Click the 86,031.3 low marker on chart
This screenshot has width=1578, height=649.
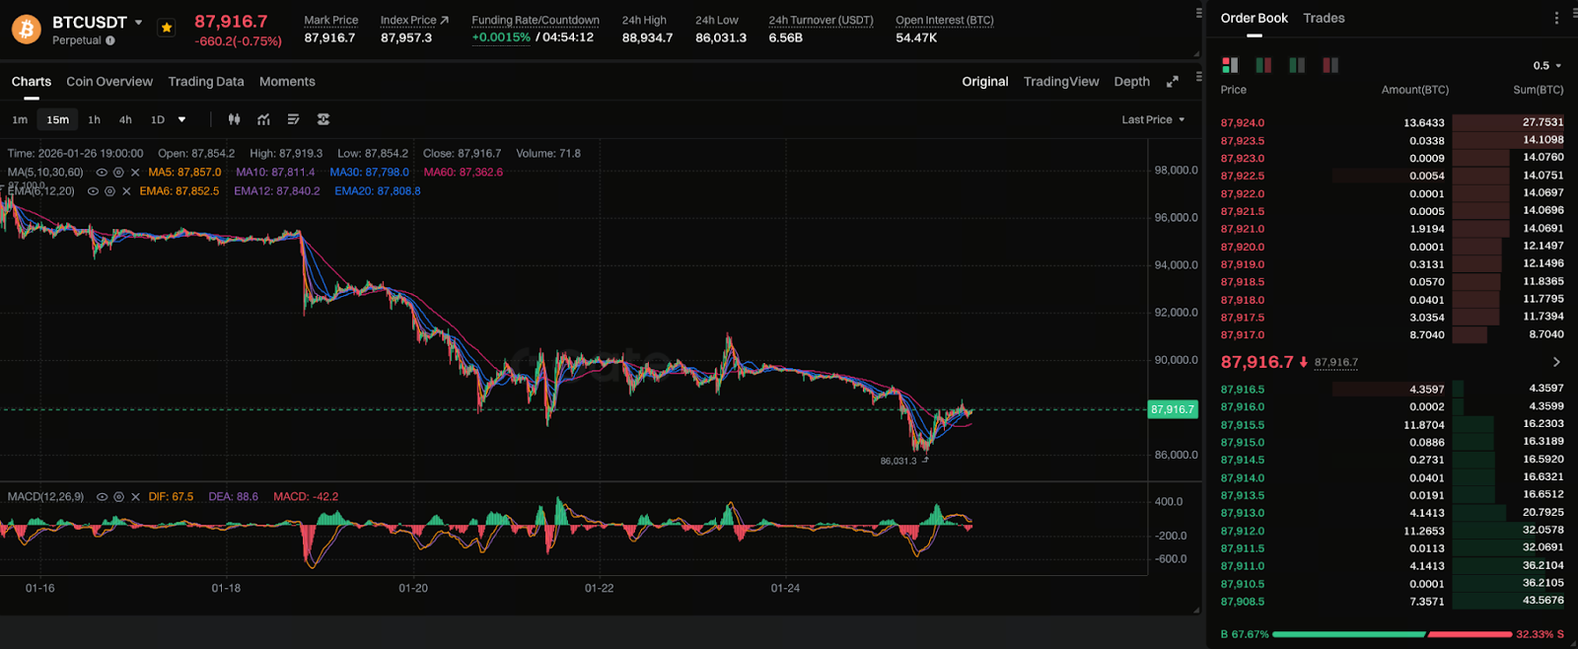[x=898, y=461]
